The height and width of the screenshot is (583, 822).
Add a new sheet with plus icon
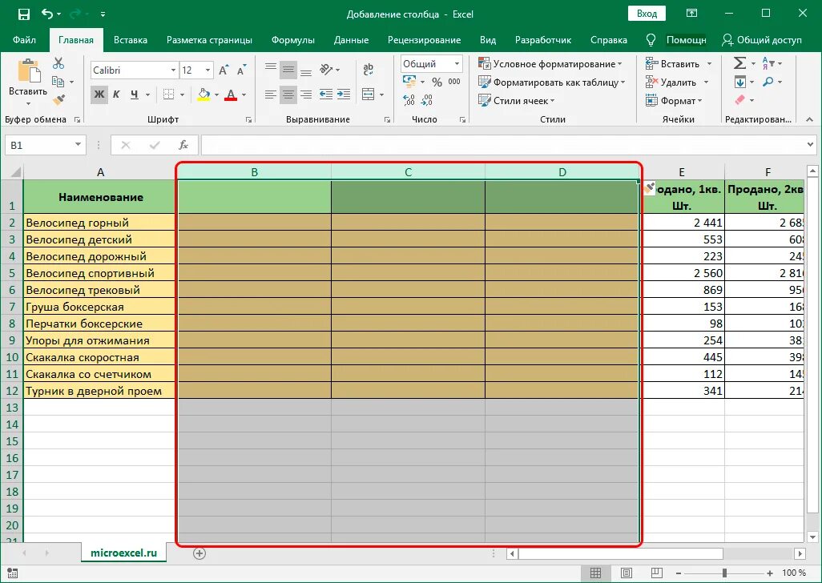click(199, 553)
